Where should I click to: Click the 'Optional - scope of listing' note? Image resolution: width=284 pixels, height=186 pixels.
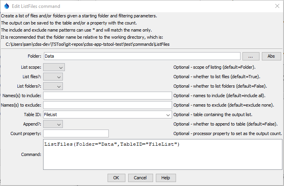214,67
